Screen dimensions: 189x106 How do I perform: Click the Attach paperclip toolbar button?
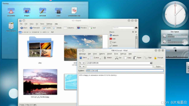pos(108,58)
